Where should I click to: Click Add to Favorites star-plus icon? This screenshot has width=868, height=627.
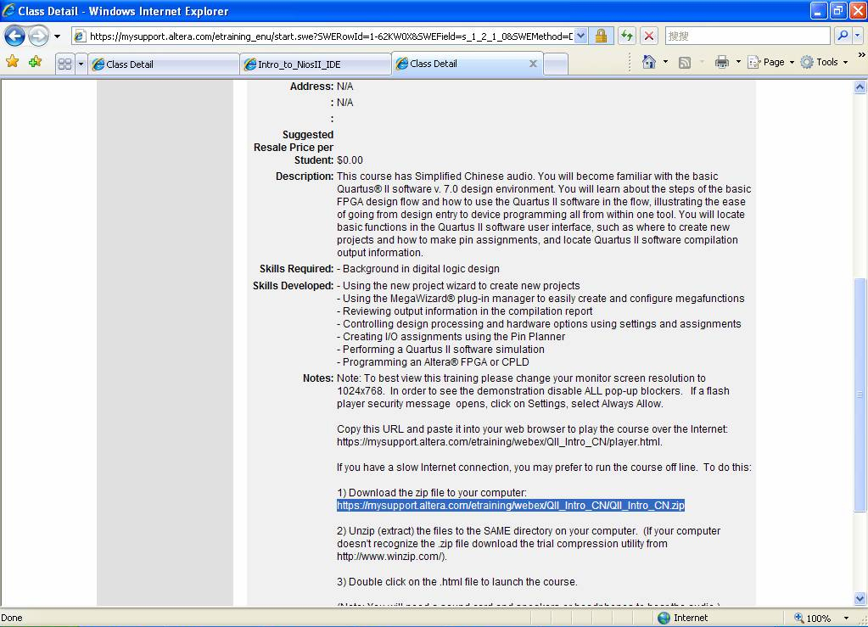tap(36, 62)
